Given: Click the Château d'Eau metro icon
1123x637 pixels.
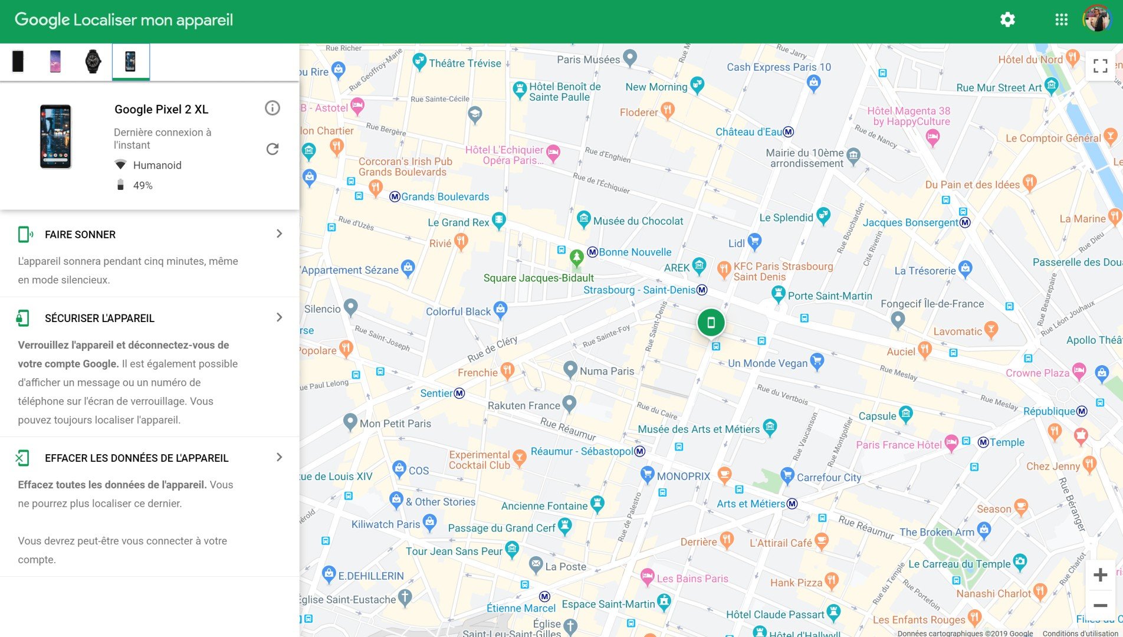Looking at the screenshot, I should click(x=789, y=132).
